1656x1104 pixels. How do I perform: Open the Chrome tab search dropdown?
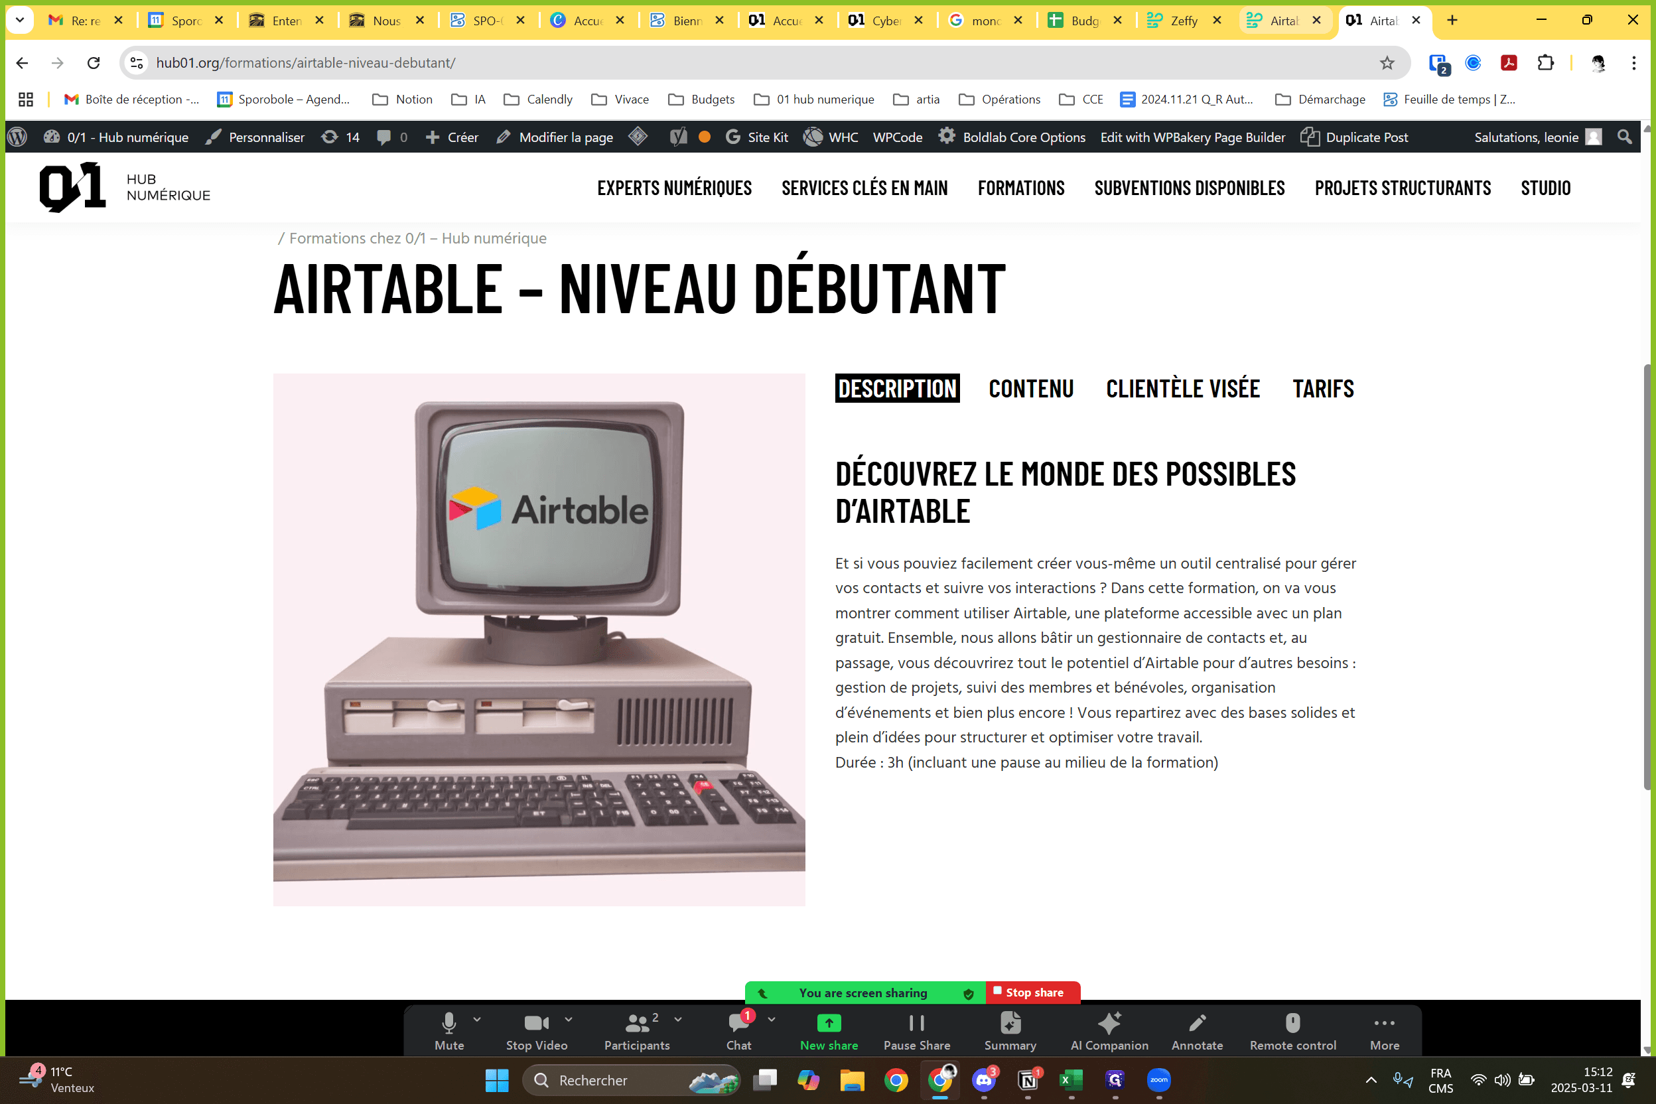(20, 21)
